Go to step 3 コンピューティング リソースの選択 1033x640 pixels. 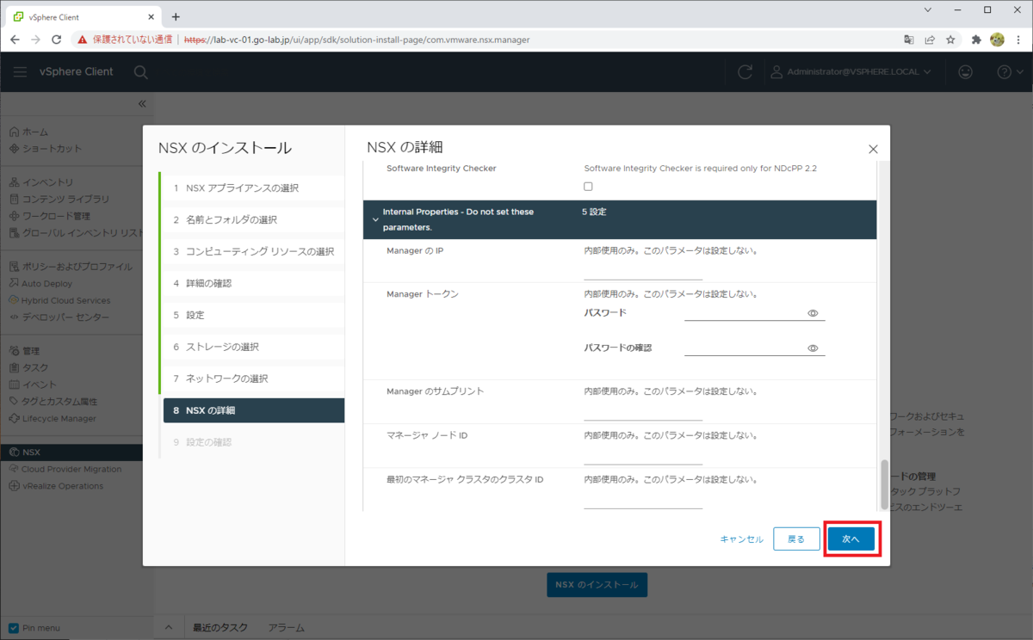click(x=254, y=252)
